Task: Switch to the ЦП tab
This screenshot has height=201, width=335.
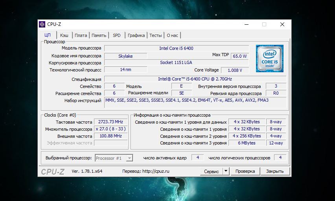Action: click(48, 35)
